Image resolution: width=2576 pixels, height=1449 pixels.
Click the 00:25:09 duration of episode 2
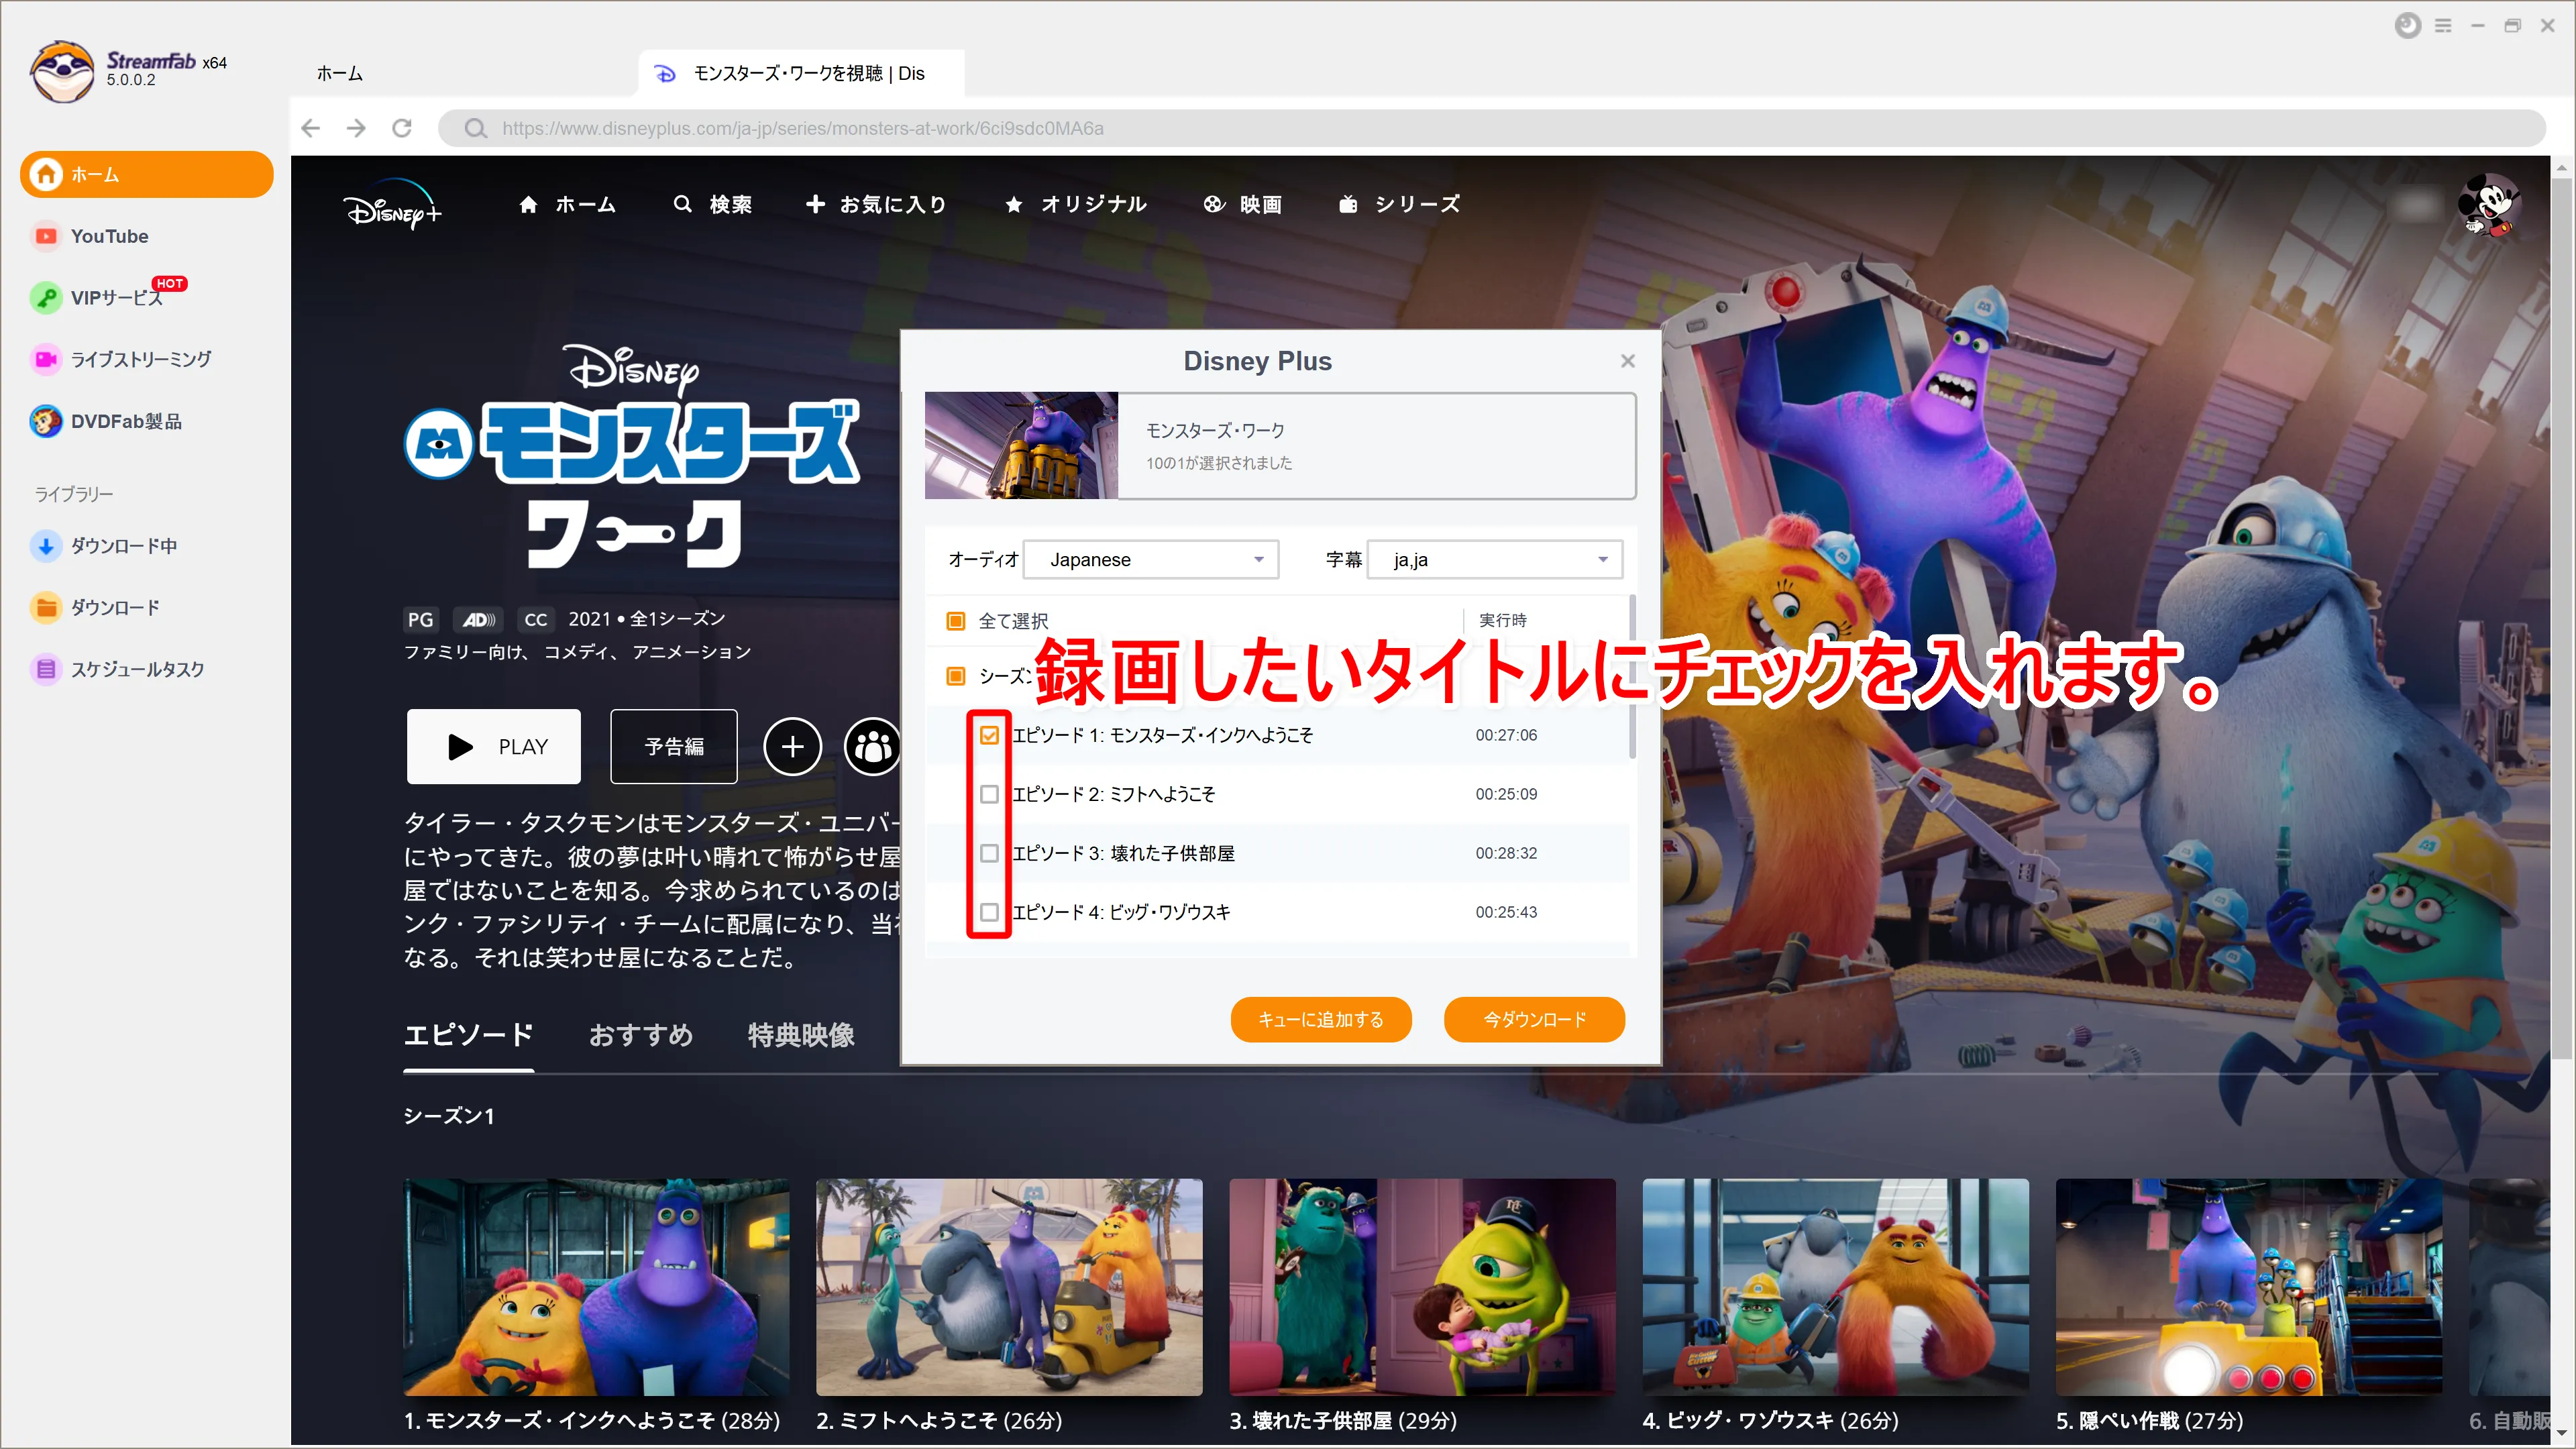tap(1506, 794)
